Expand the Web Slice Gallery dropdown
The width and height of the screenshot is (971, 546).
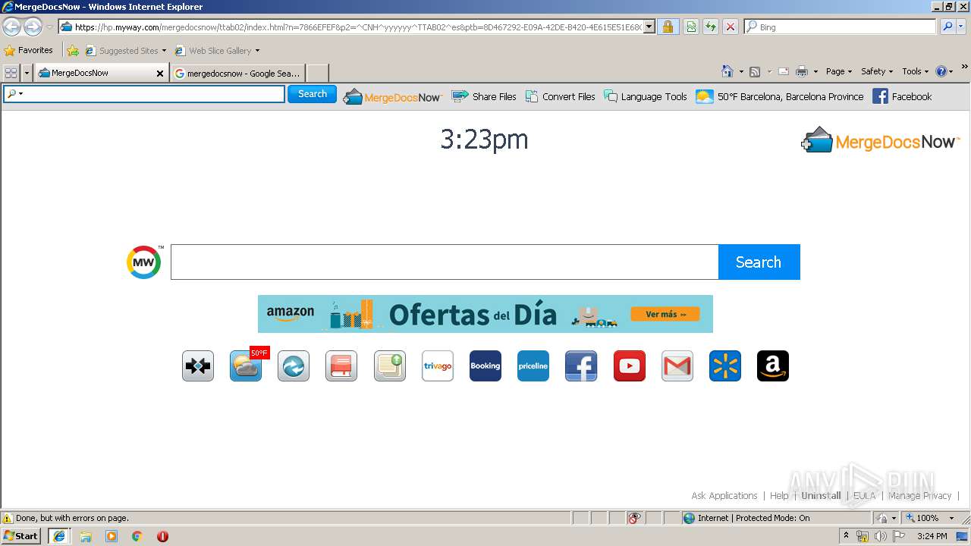pos(257,51)
